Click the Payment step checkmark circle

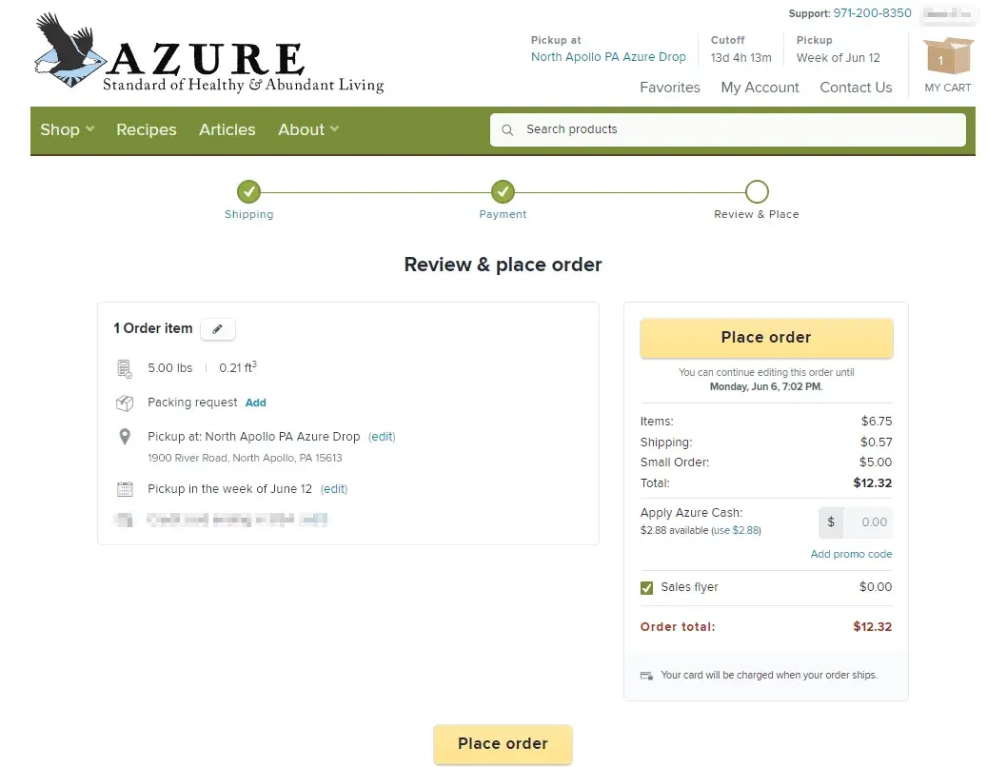point(503,192)
